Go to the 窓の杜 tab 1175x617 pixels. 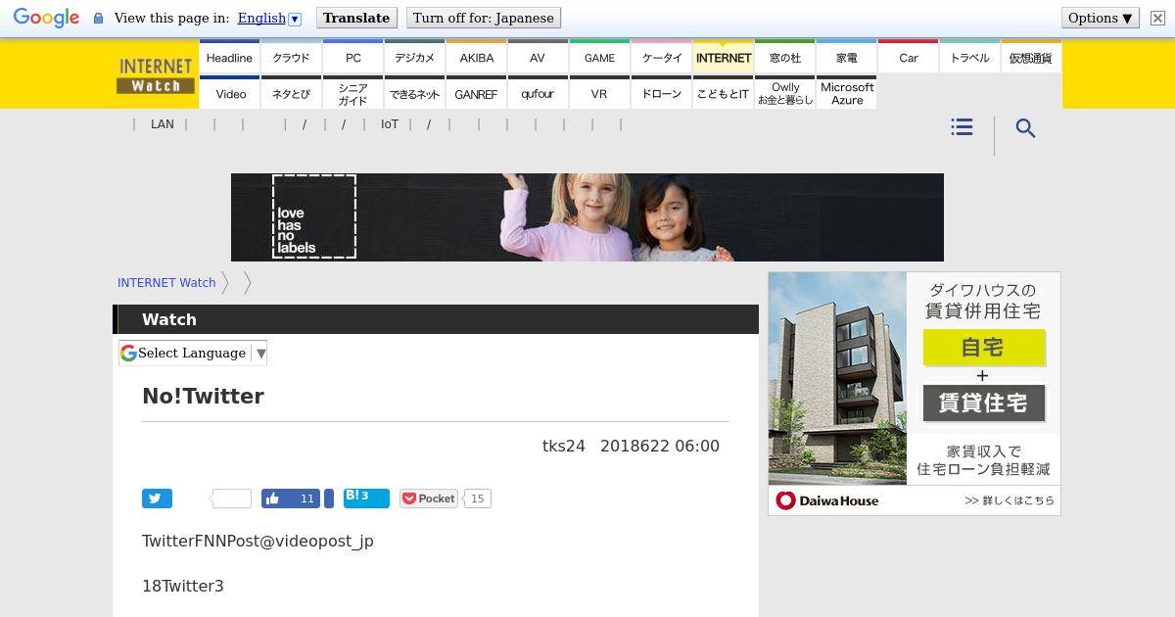pos(784,57)
